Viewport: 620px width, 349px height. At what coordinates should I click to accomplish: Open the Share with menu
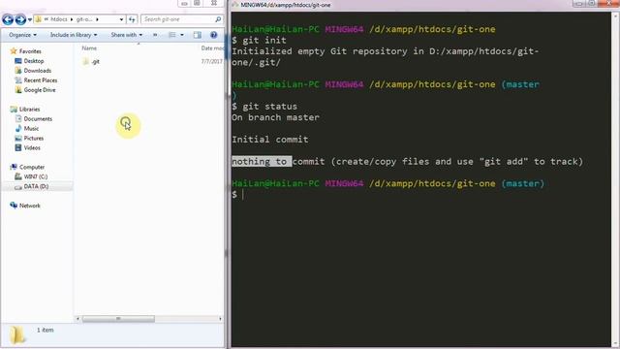(x=127, y=35)
